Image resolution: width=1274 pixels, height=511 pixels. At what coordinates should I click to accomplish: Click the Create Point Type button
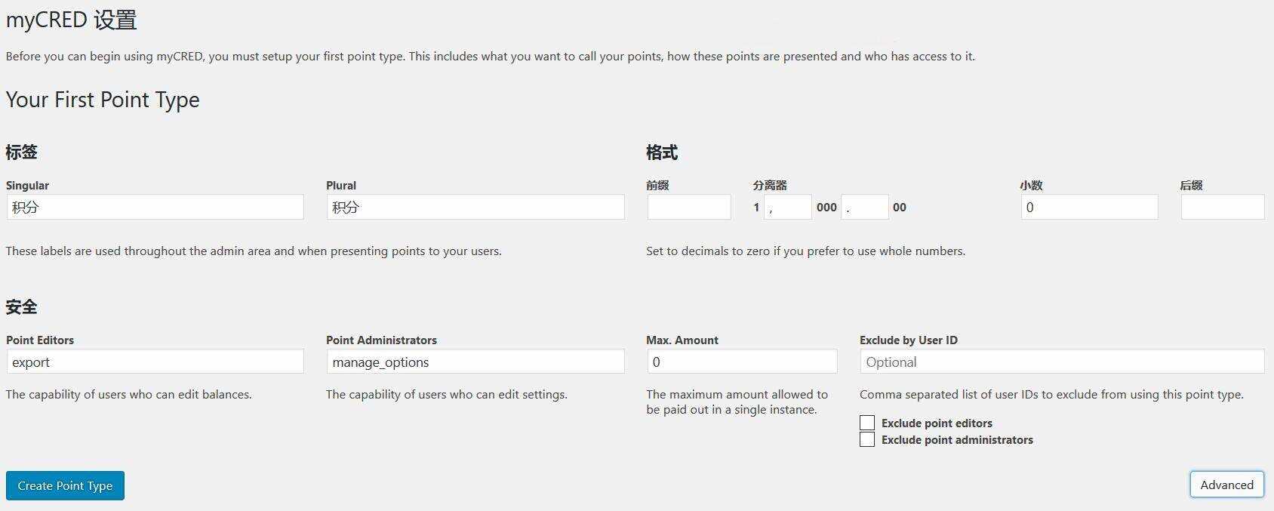pyautogui.click(x=65, y=485)
